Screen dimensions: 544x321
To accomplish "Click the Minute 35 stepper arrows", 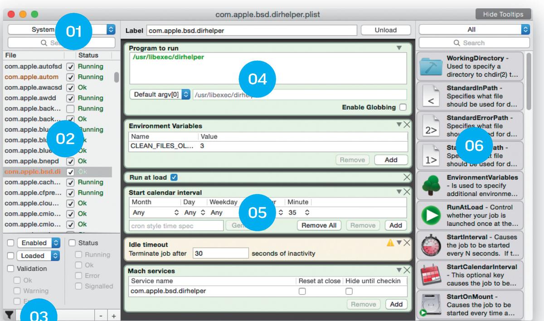I will [x=307, y=212].
